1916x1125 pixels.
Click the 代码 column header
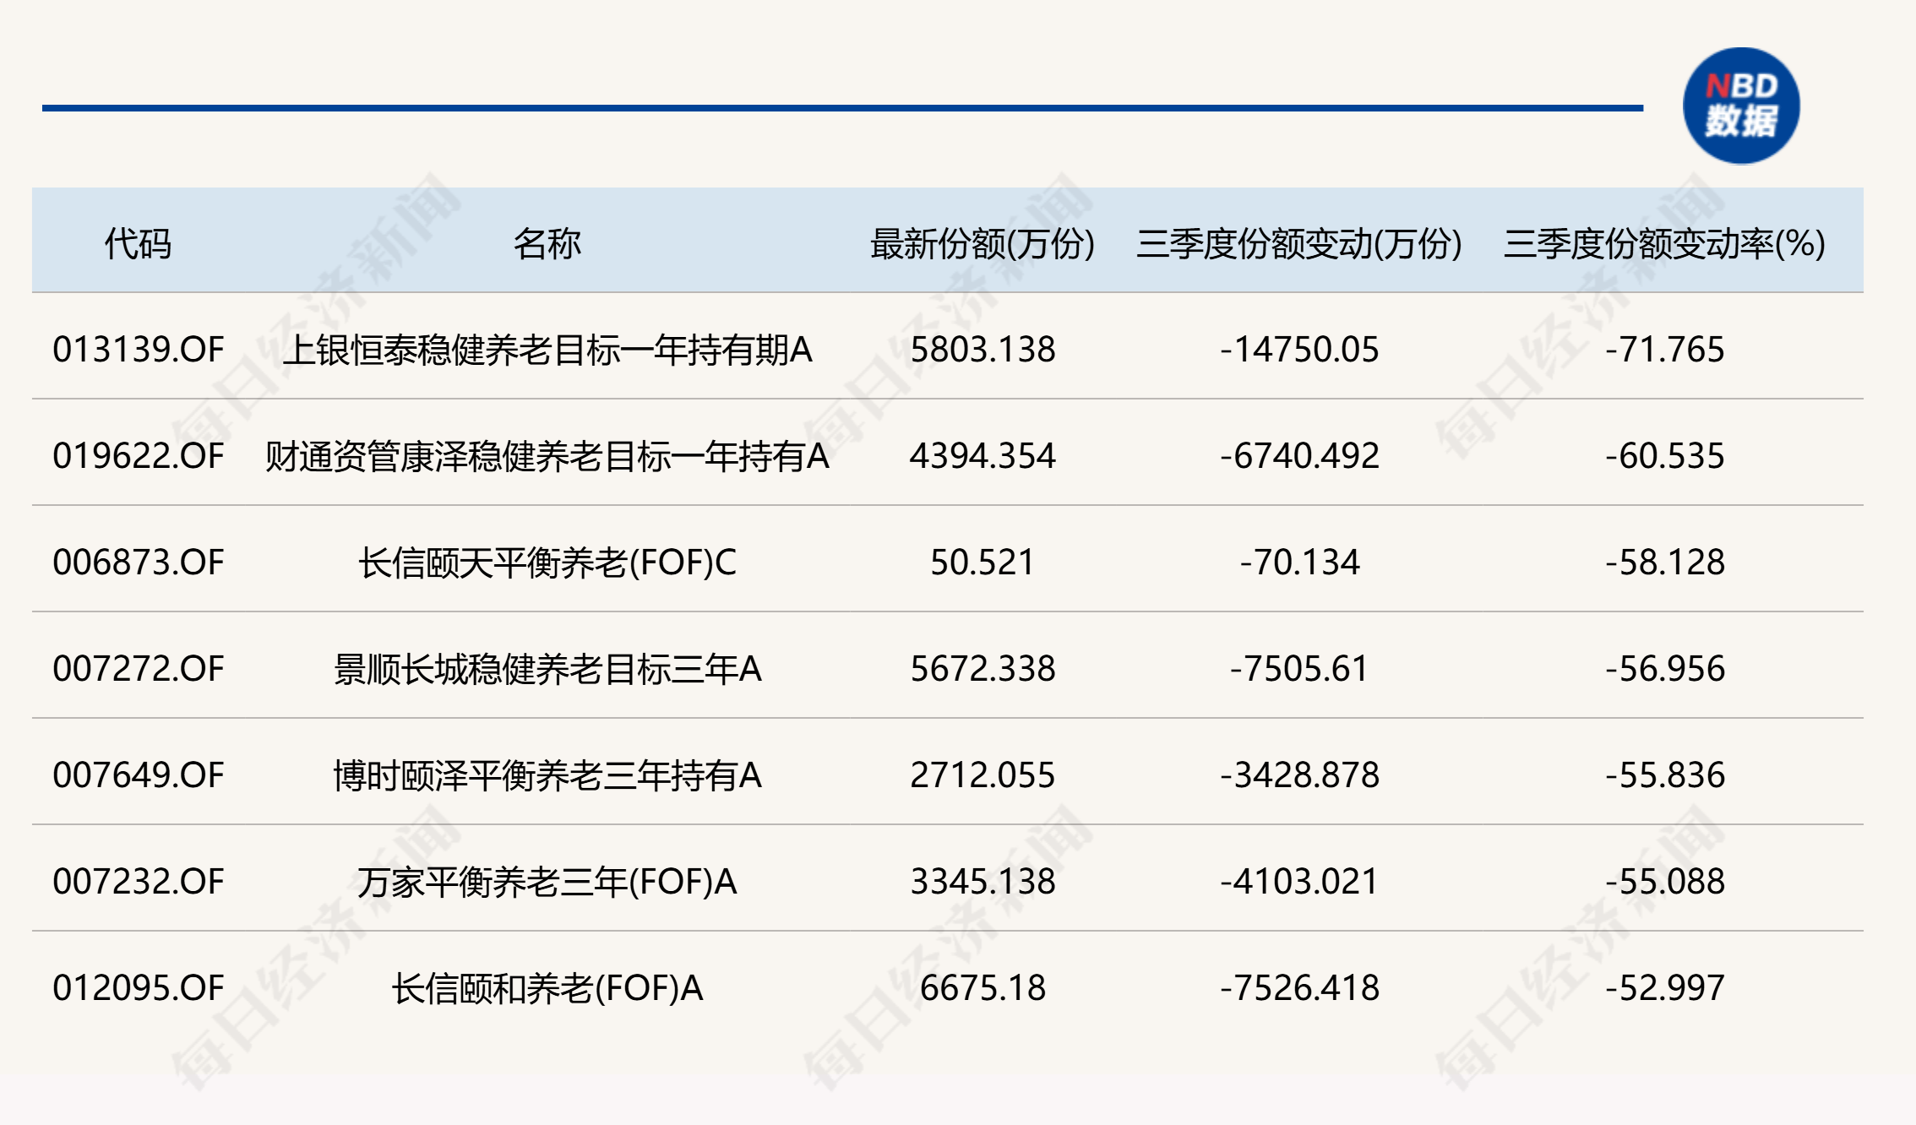tap(138, 243)
